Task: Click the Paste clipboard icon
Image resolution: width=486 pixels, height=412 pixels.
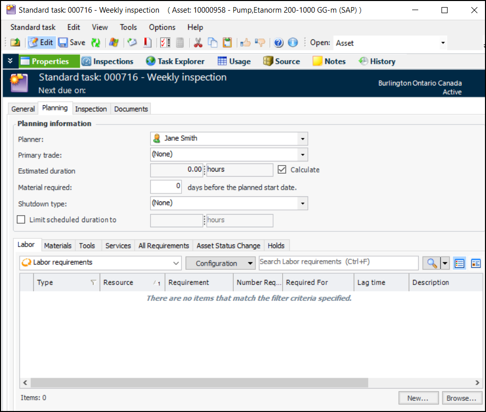Action: (x=227, y=43)
